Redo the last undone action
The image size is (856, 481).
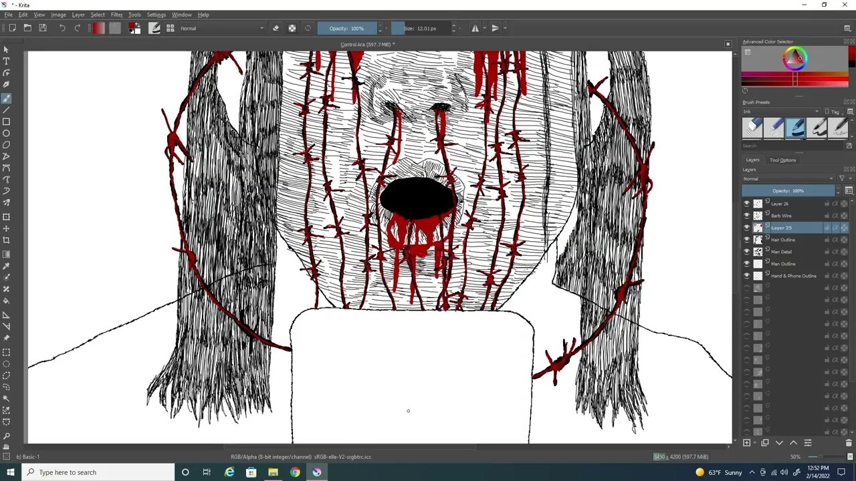pos(78,28)
